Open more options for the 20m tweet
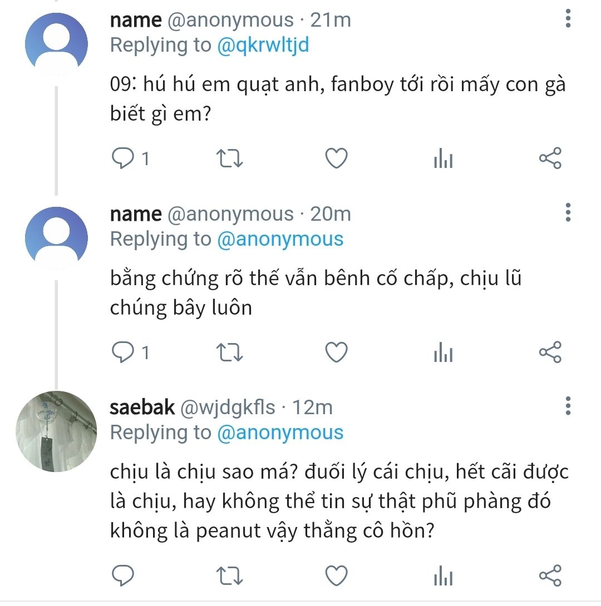Screen dimensions: 601x606 (568, 212)
